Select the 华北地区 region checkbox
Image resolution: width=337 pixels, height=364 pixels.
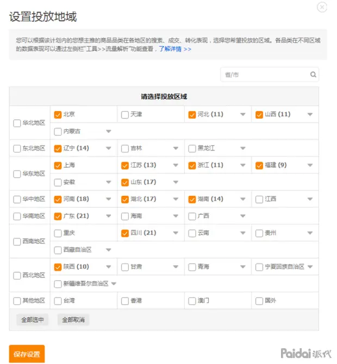coord(17,123)
